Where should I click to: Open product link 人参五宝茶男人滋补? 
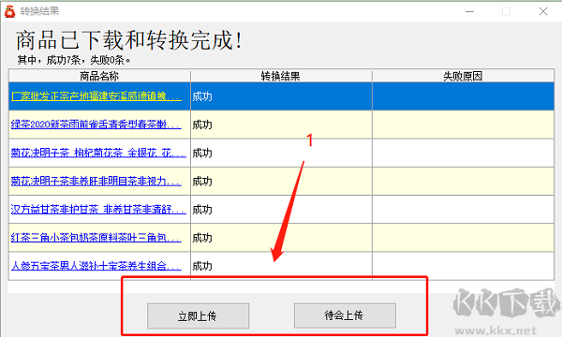96,266
